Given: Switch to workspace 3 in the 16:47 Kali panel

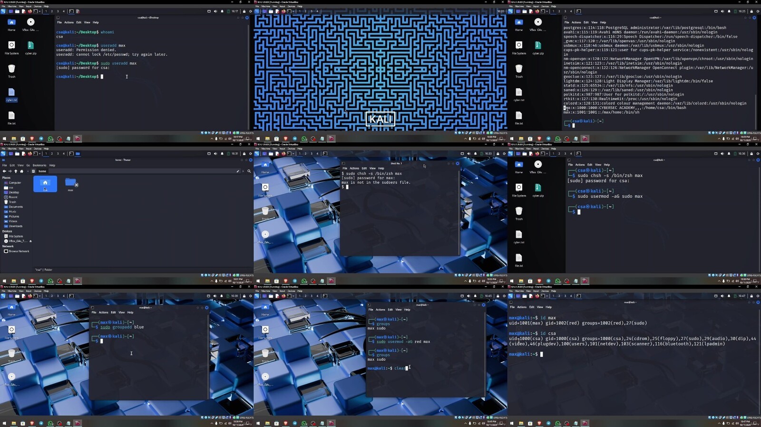Looking at the screenshot, I should (565, 296).
